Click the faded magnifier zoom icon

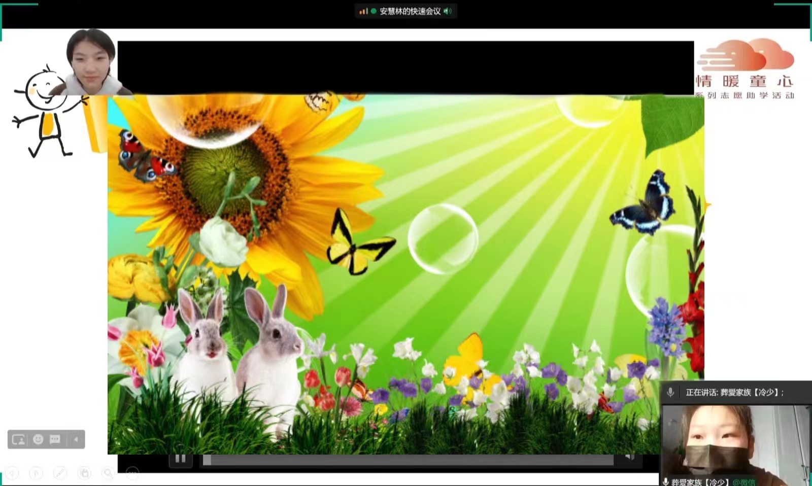pos(108,473)
